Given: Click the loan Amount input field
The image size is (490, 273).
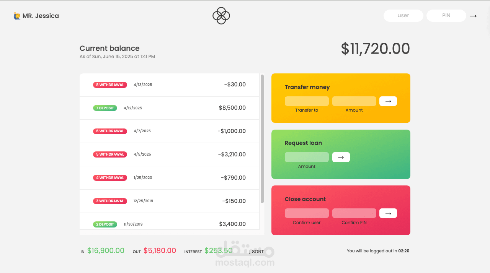Looking at the screenshot, I should tap(307, 157).
